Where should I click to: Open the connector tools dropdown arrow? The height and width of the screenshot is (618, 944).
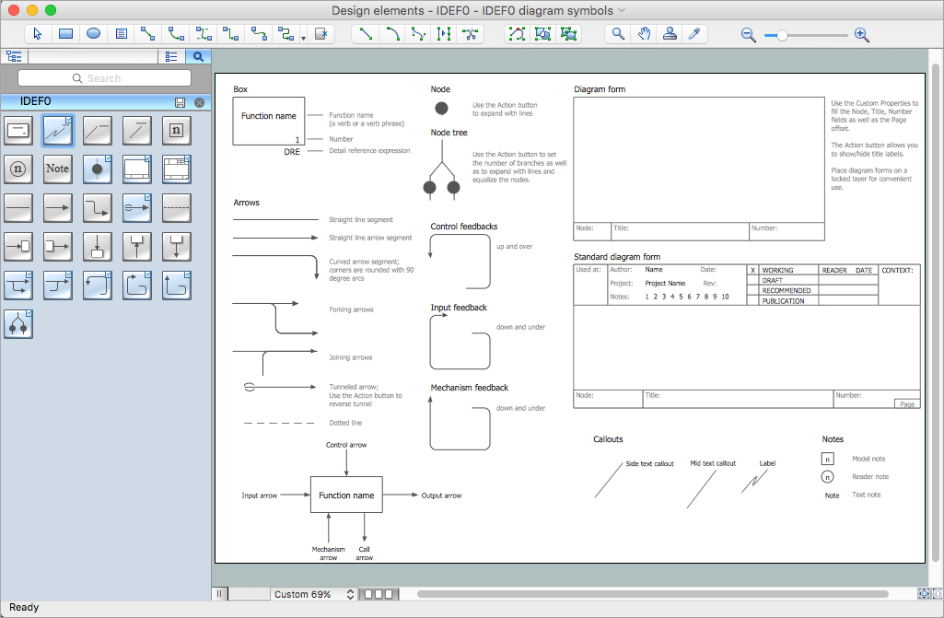(303, 38)
